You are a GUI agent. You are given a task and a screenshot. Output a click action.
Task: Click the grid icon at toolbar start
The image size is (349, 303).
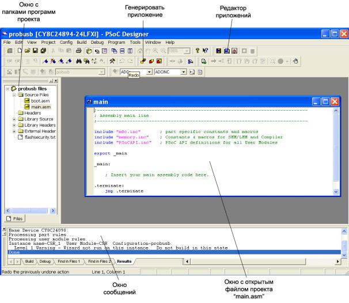(x=10, y=51)
